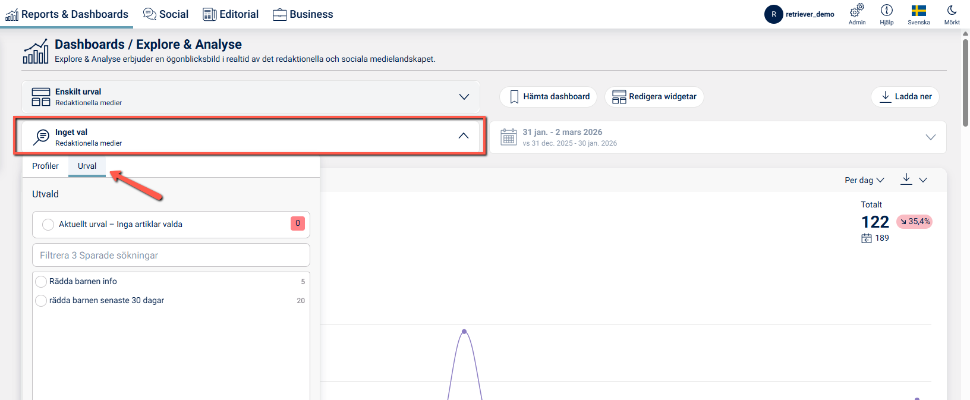Switch language via the Svenska flag

[918, 11]
